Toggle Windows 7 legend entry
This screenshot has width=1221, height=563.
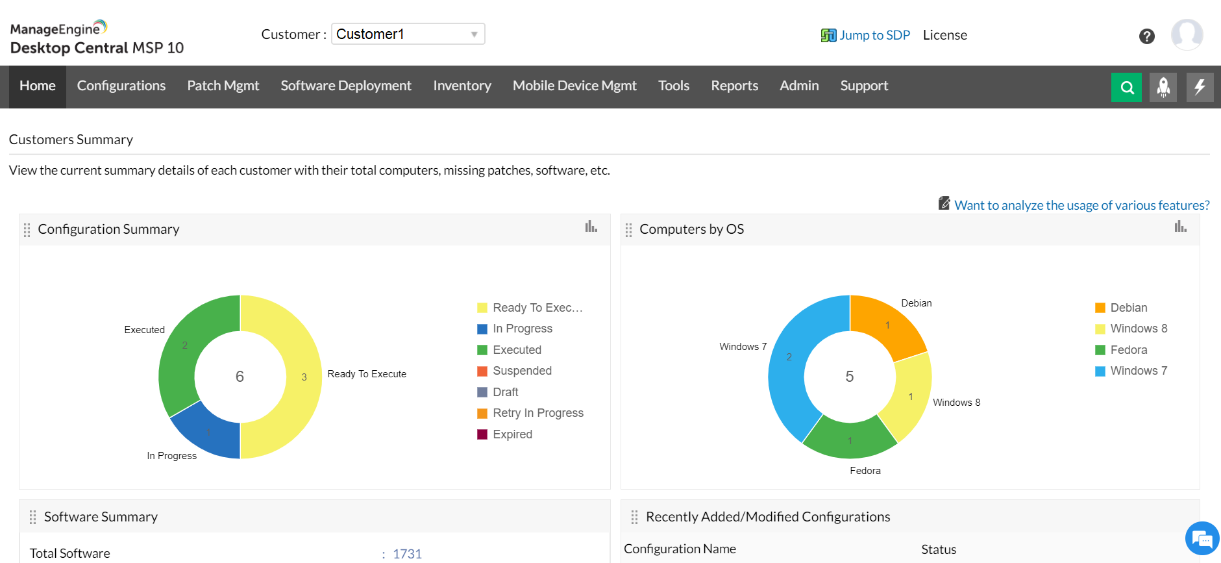pos(1138,371)
